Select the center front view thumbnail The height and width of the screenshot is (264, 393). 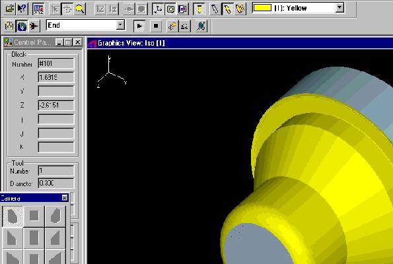[34, 238]
